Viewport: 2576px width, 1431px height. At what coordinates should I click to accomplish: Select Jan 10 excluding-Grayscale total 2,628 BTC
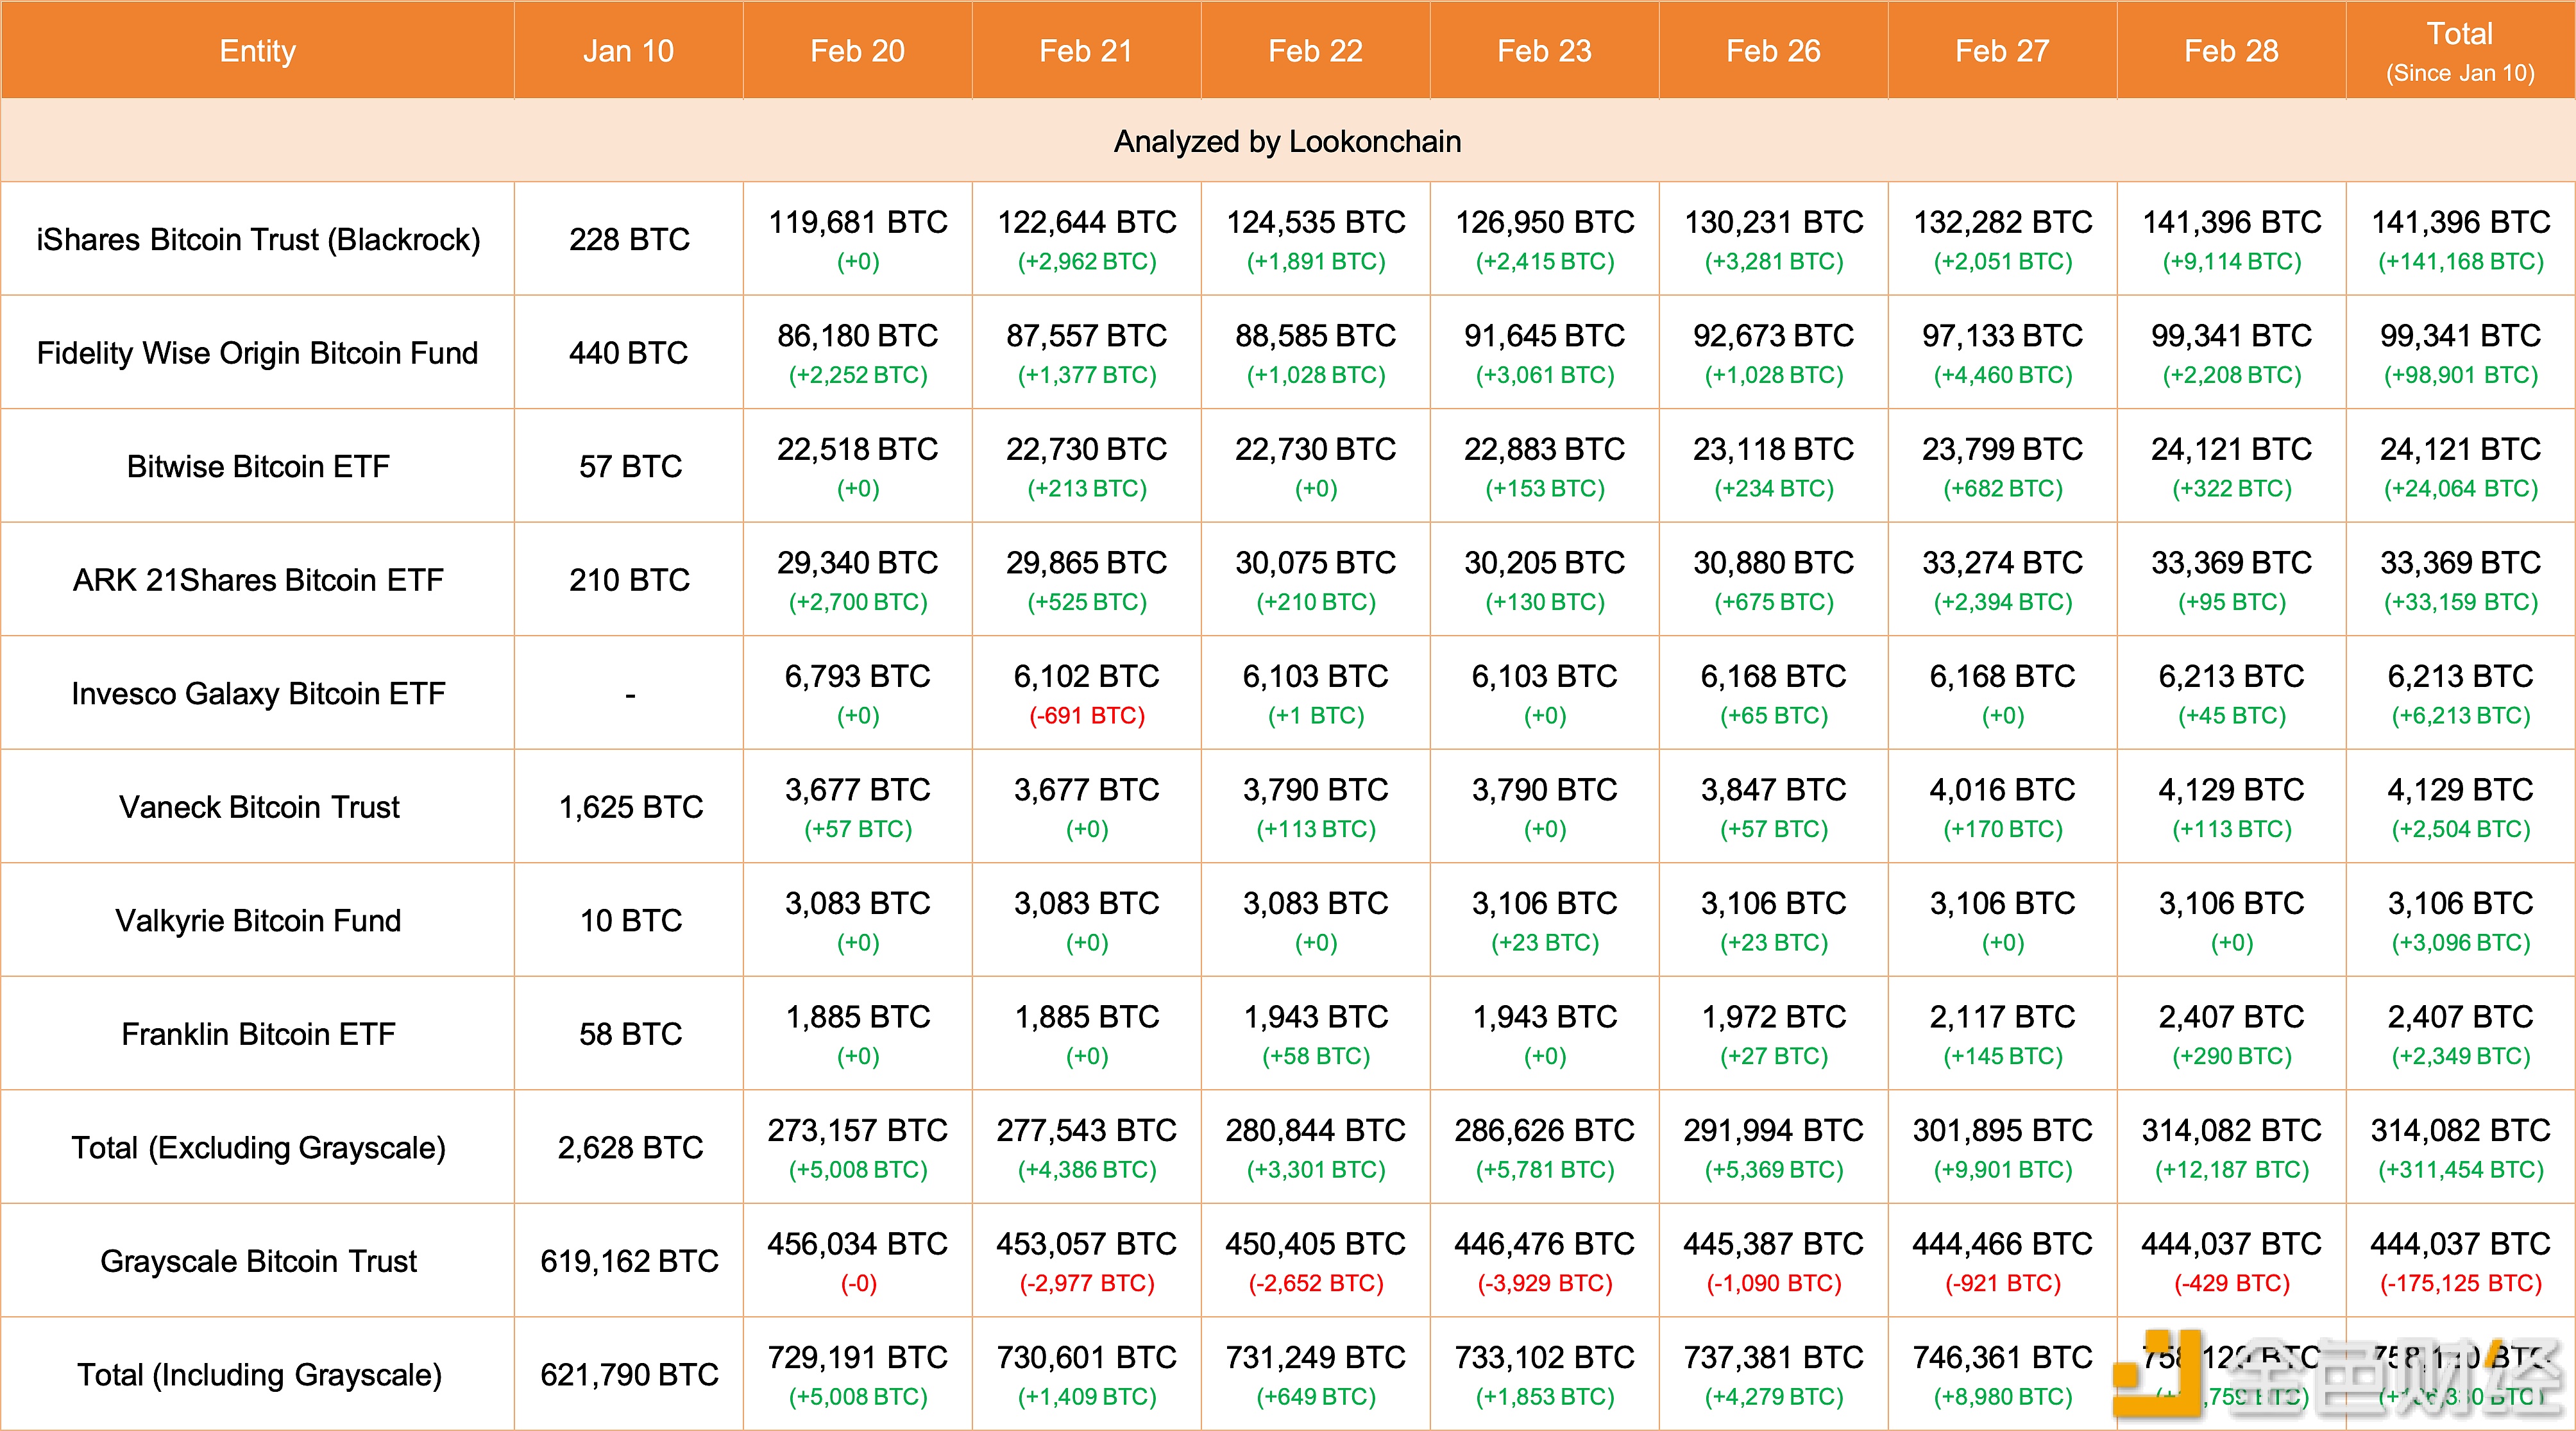630,1148
